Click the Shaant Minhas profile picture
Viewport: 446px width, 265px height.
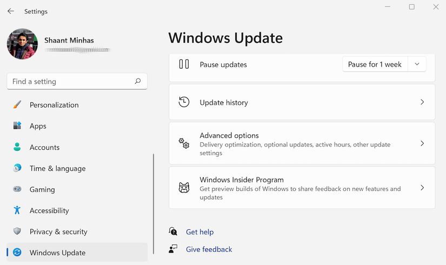[x=22, y=44]
